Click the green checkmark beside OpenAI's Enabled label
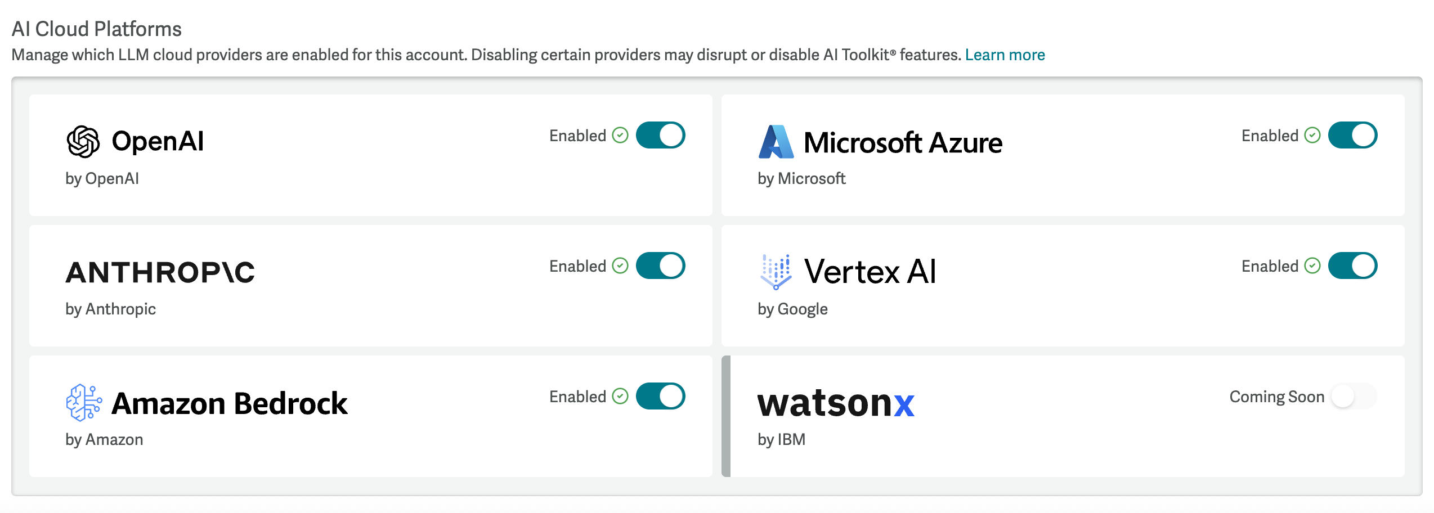The width and height of the screenshot is (1434, 513). 620,135
